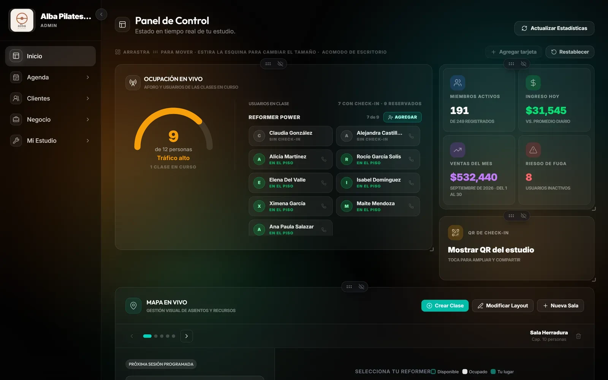Expand the Clientes submenu chevron

88,98
